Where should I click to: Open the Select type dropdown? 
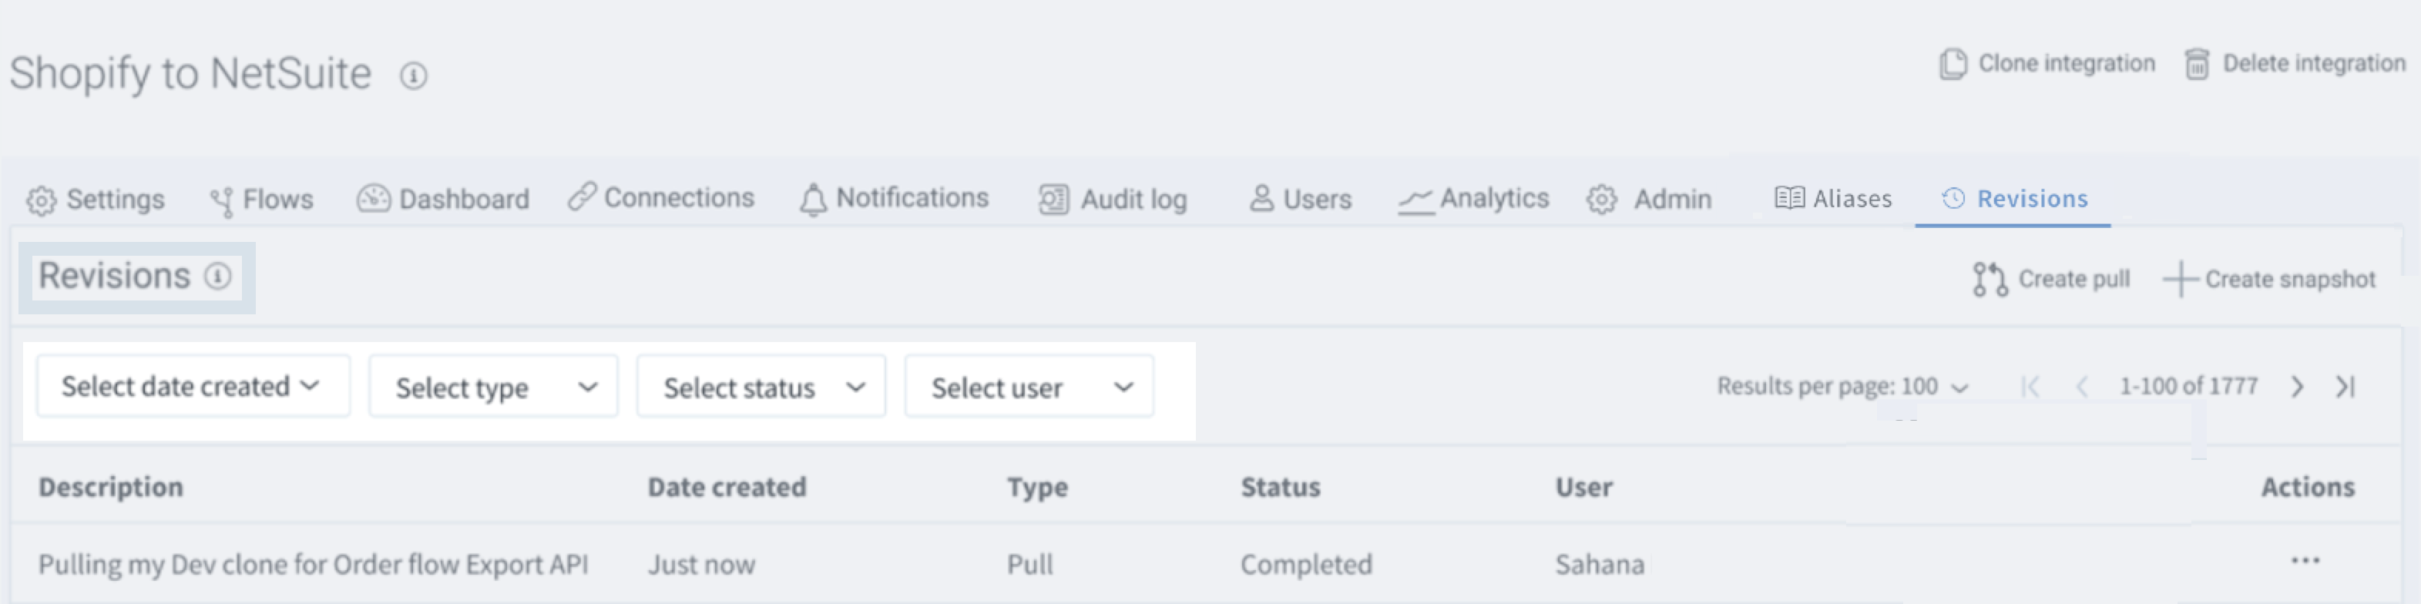tap(493, 386)
